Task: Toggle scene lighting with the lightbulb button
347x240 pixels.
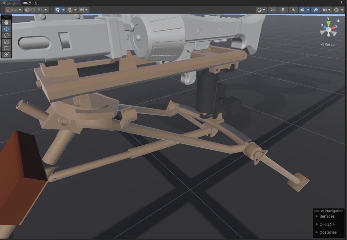Action: pos(283,10)
